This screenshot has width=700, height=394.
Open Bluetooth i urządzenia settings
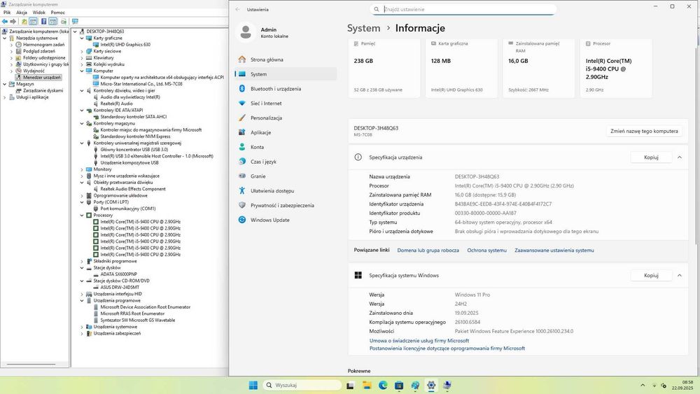click(286, 89)
